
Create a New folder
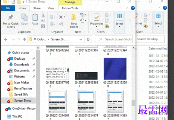[x=74, y=21]
